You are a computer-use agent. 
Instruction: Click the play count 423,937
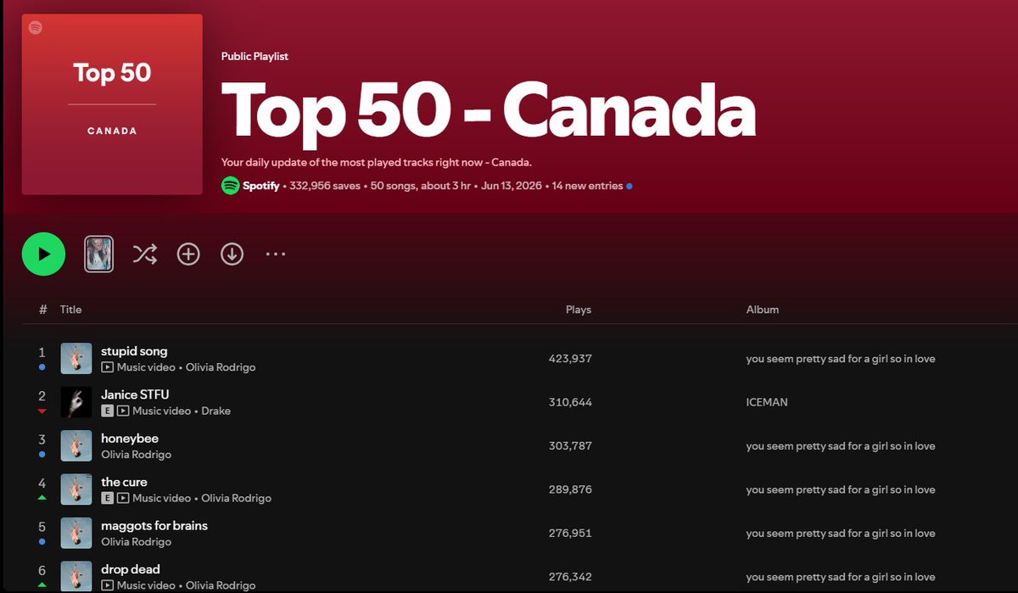click(570, 359)
